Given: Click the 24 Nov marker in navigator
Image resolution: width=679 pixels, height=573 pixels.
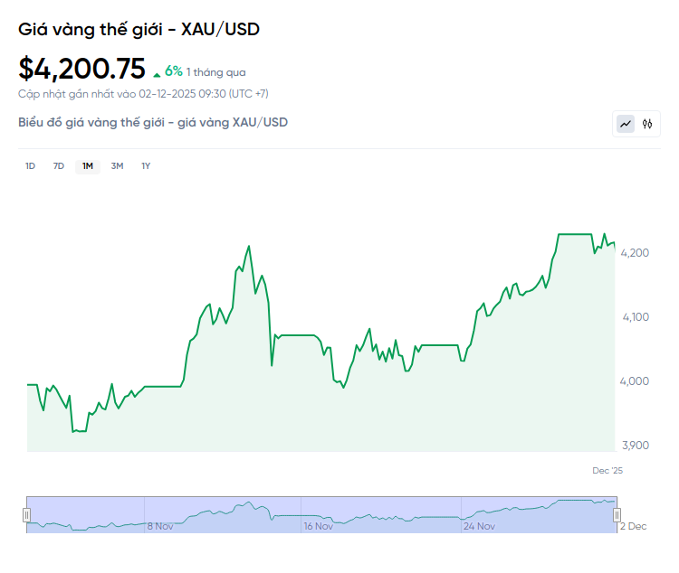Looking at the screenshot, I should click(x=478, y=525).
